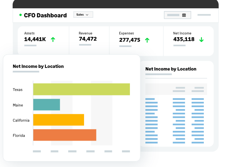232x167 pixels.
Task: Select the Net Income 435,118 value
Action: 184,39
